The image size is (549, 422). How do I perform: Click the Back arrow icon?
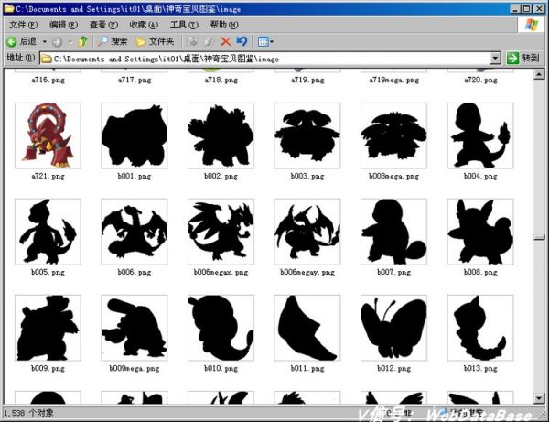coord(12,42)
